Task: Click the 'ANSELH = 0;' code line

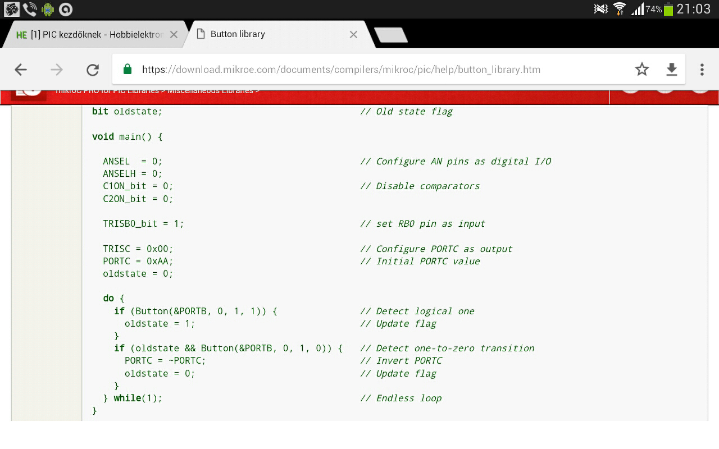Action: pos(133,173)
